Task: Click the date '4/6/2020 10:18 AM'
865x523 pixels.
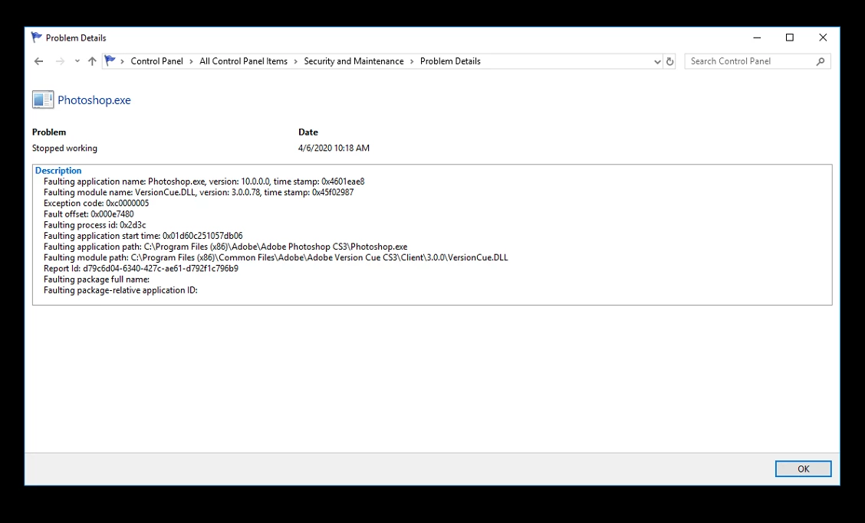Action: pos(334,149)
